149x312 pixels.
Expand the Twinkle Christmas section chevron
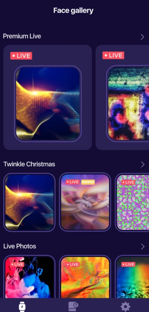click(143, 165)
